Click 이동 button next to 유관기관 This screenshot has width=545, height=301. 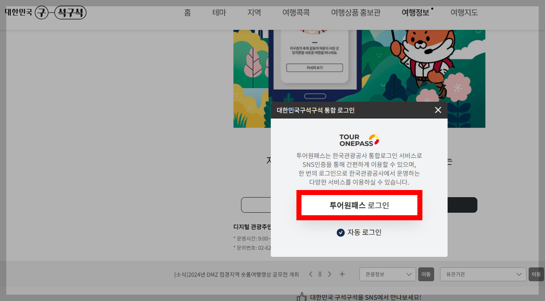tap(536, 274)
